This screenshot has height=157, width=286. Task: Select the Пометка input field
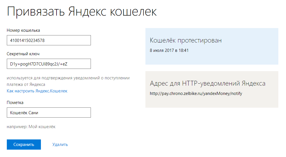pyautogui.click(x=49, y=113)
